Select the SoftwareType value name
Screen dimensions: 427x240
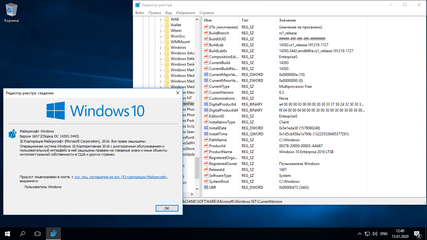220,175
